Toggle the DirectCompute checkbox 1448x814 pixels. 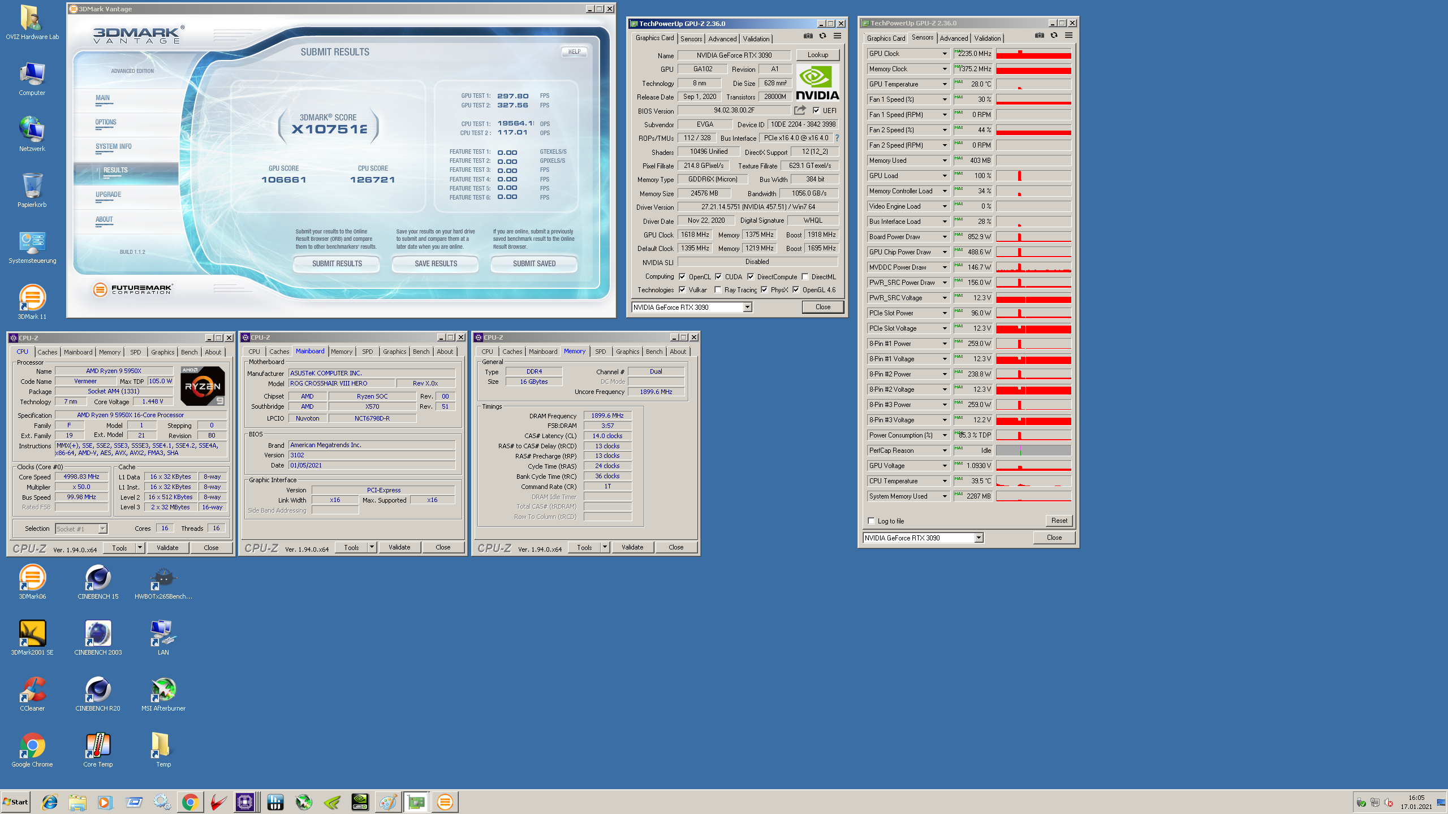tap(751, 276)
